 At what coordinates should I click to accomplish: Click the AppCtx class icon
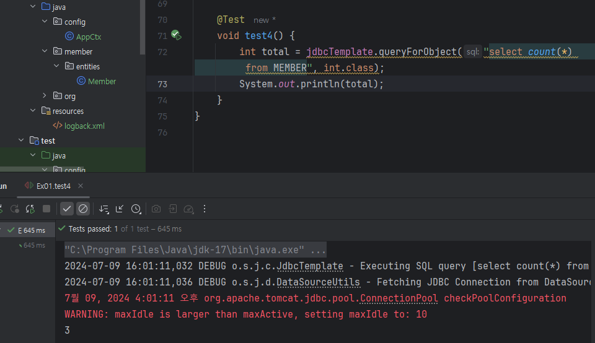click(69, 36)
